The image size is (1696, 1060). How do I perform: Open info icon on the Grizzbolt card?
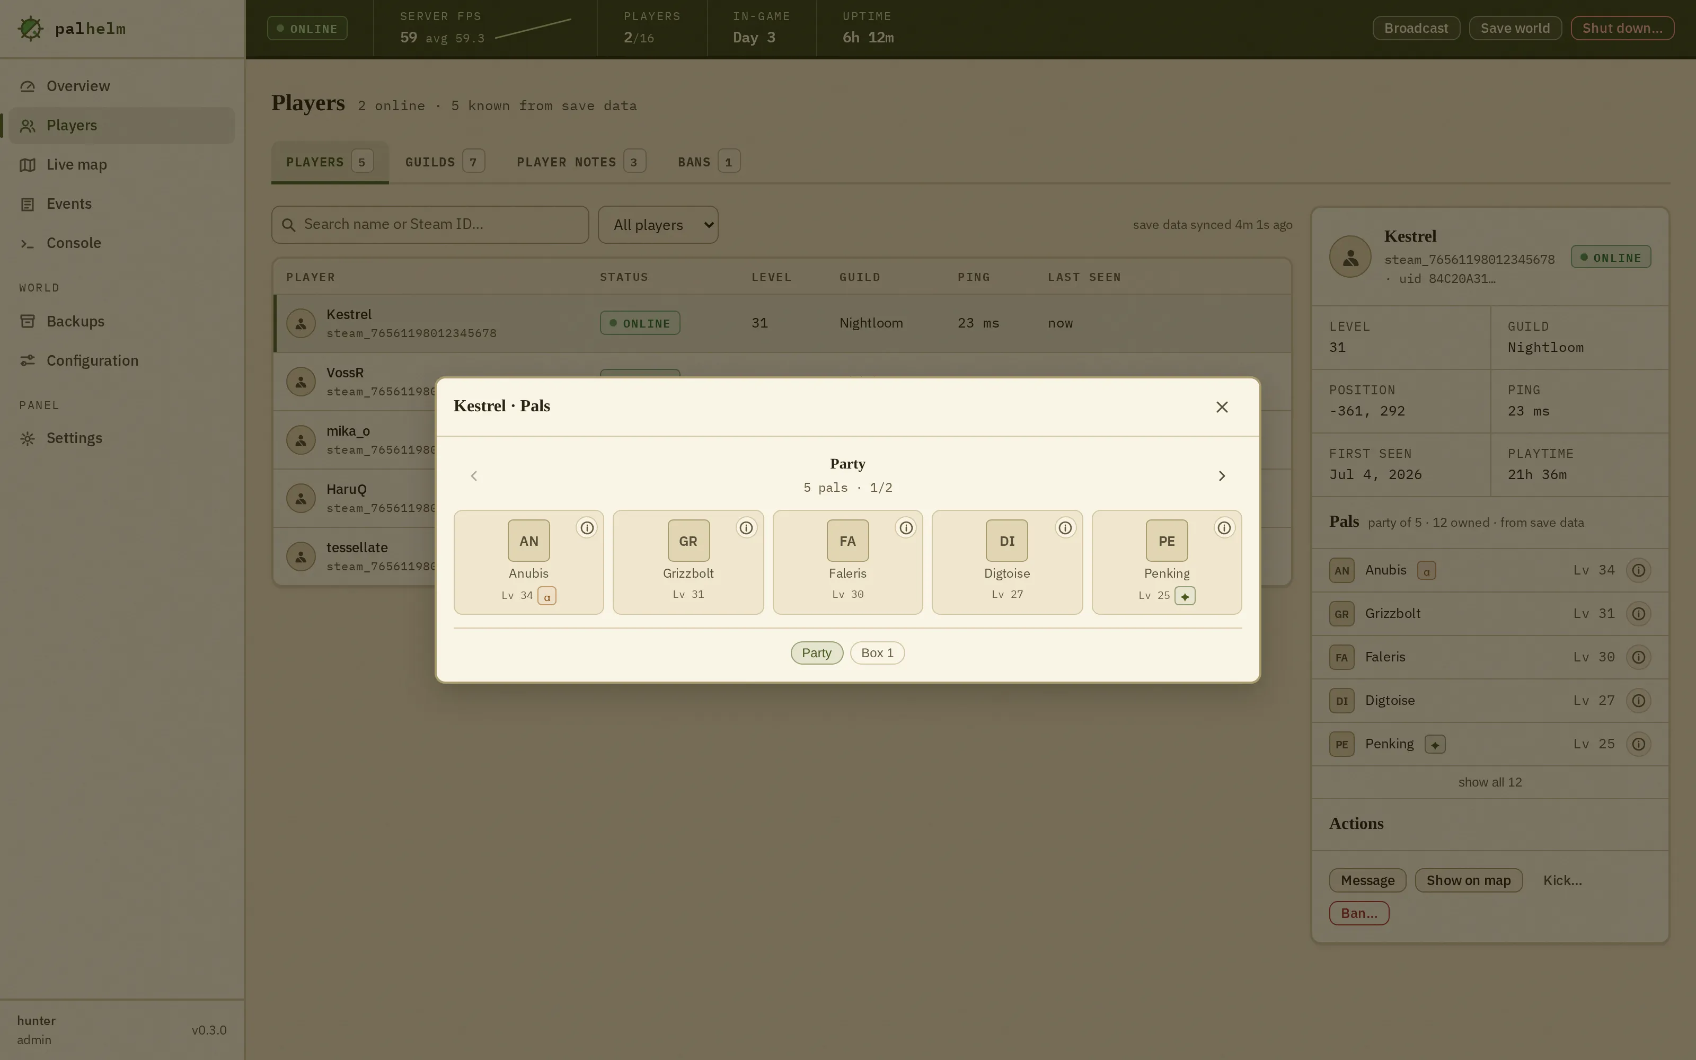coord(746,528)
